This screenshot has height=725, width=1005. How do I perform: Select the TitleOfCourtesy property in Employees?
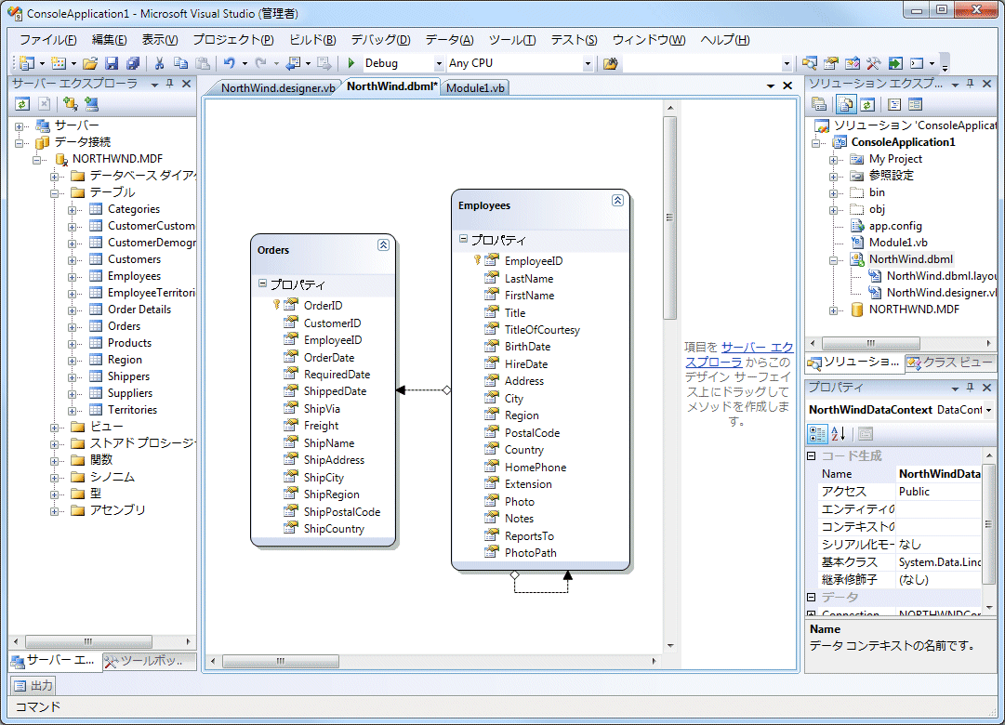[x=542, y=329]
